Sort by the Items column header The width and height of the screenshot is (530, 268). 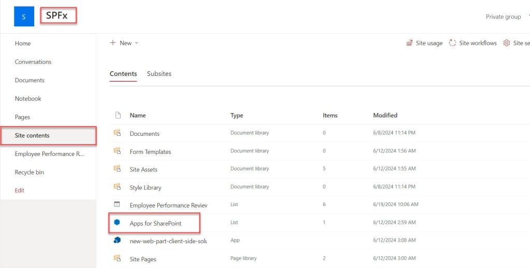coord(330,115)
